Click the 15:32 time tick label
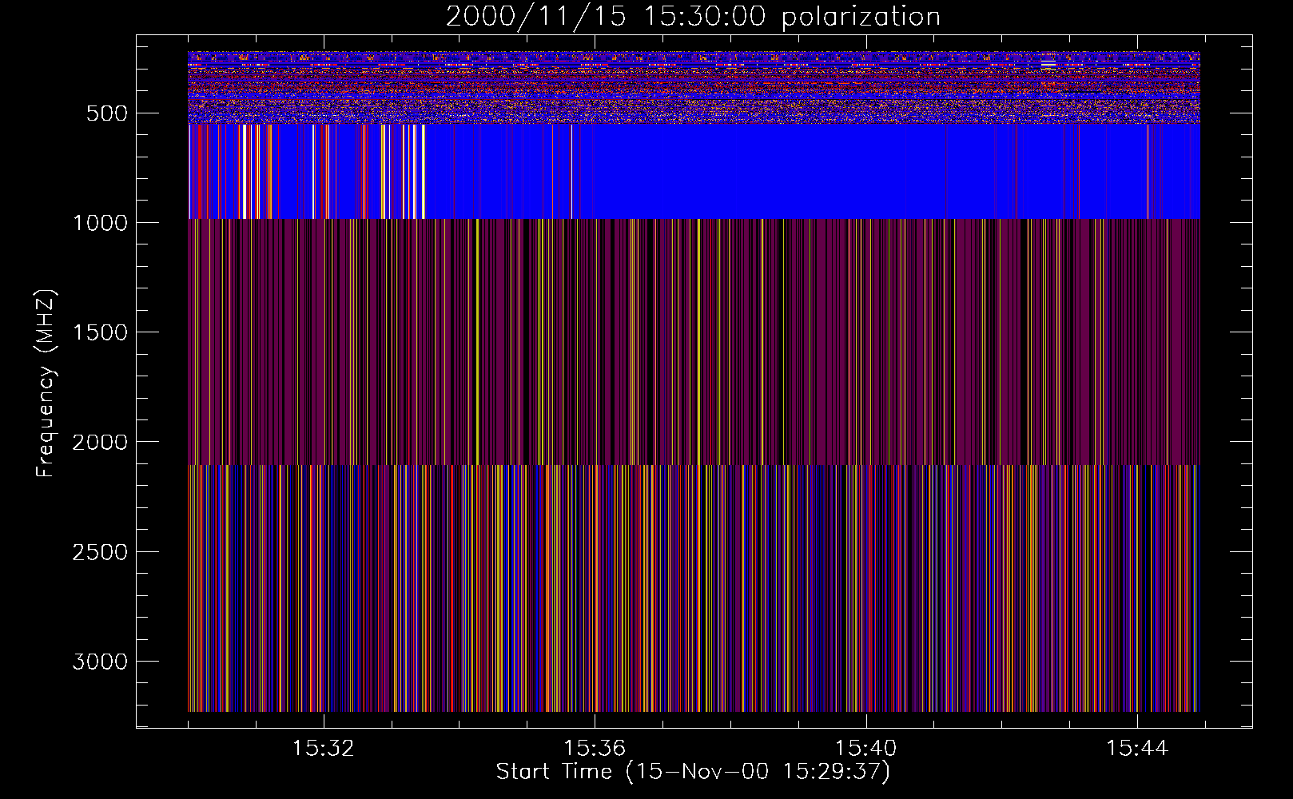This screenshot has width=1293, height=799. (x=324, y=749)
